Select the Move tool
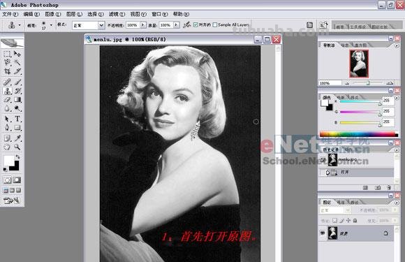 [x=17, y=54]
